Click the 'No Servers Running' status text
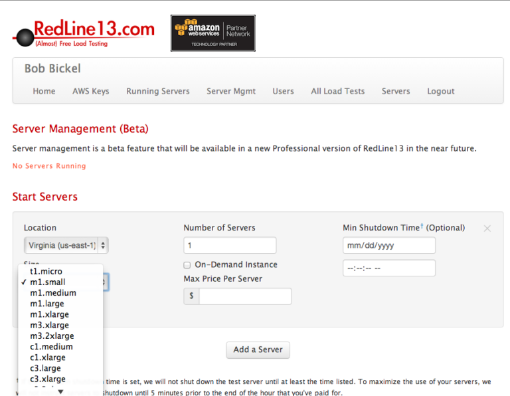Image resolution: width=510 pixels, height=396 pixels. coord(49,166)
